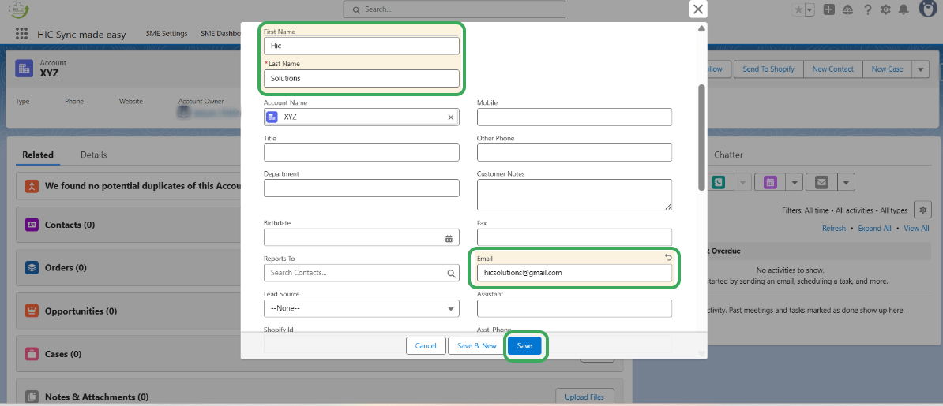This screenshot has height=406, width=943.
Task: Open the global actions plus icon
Action: pos(828,9)
